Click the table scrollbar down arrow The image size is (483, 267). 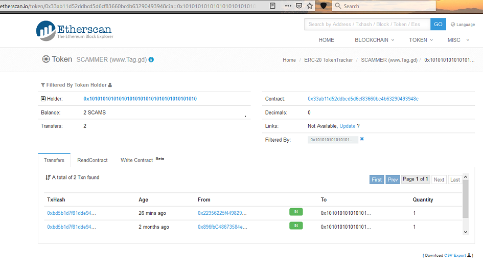(x=466, y=232)
